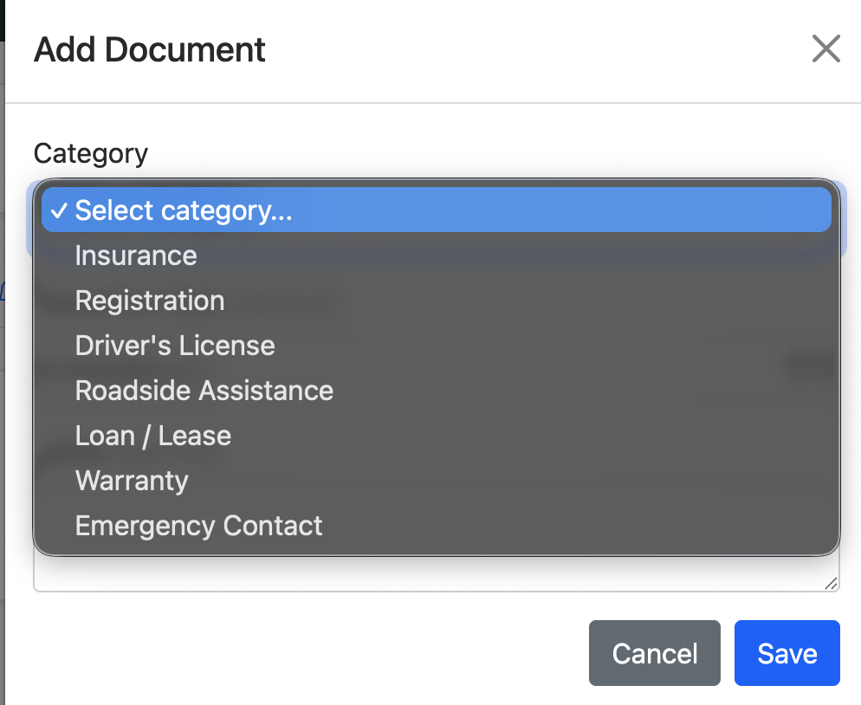Click the checkmark beside Select category
Viewport: 861px width, 705px height.
coord(59,210)
